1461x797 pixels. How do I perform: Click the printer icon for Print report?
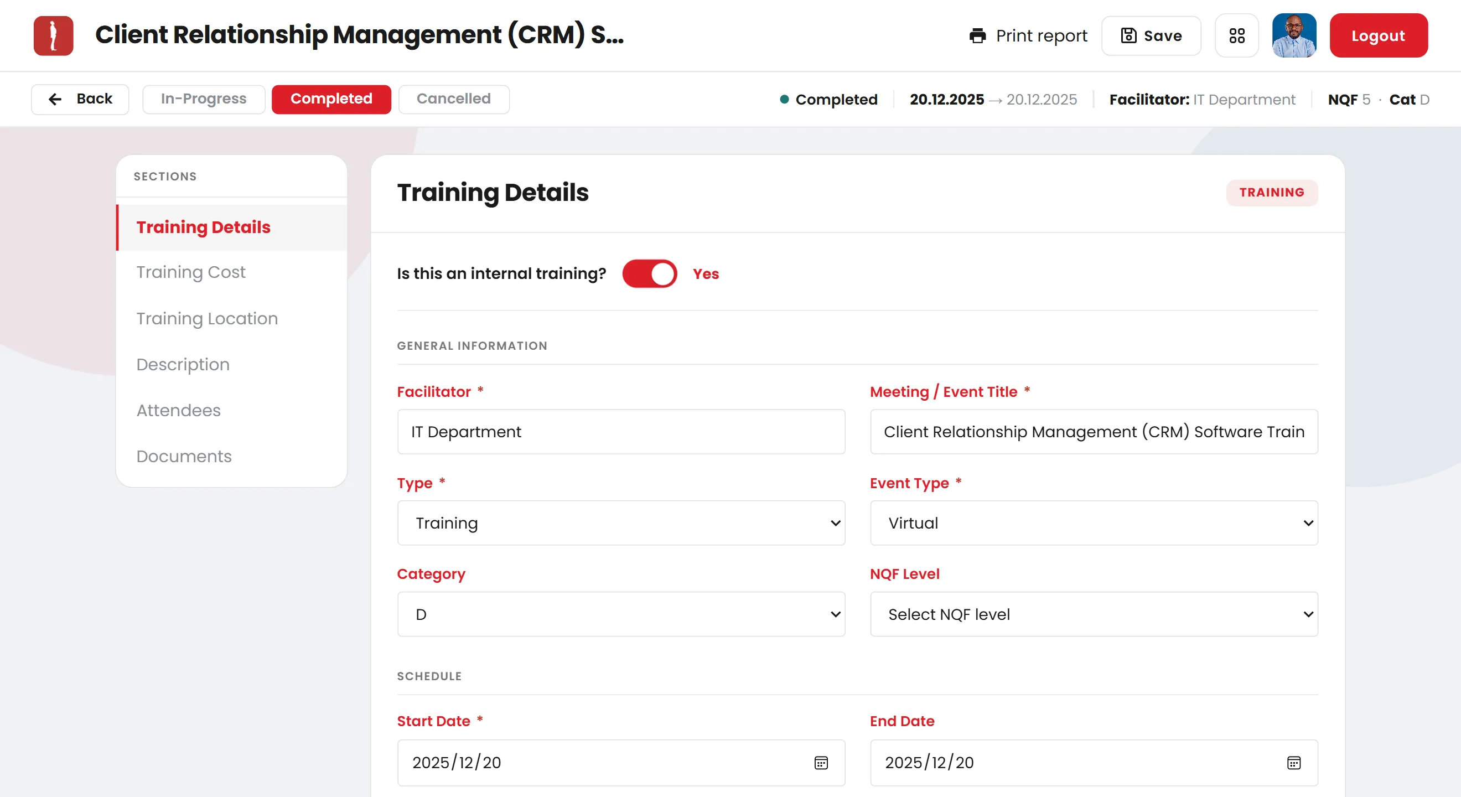tap(977, 36)
